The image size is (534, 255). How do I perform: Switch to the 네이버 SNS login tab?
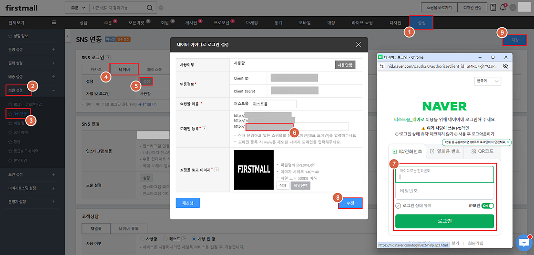pyautogui.click(x=124, y=69)
